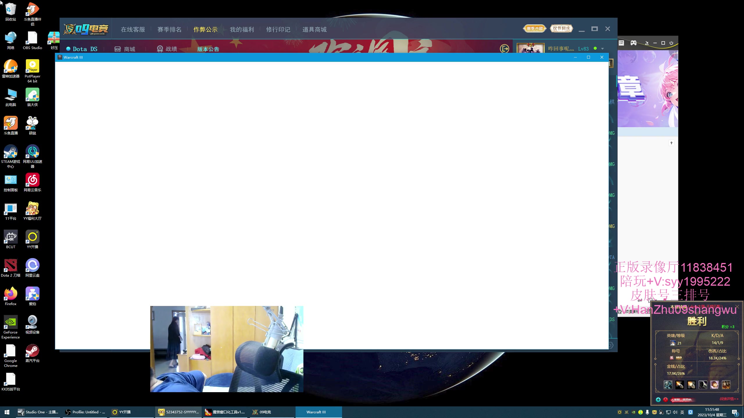Open the 商城 tab with shop icon

(x=125, y=49)
